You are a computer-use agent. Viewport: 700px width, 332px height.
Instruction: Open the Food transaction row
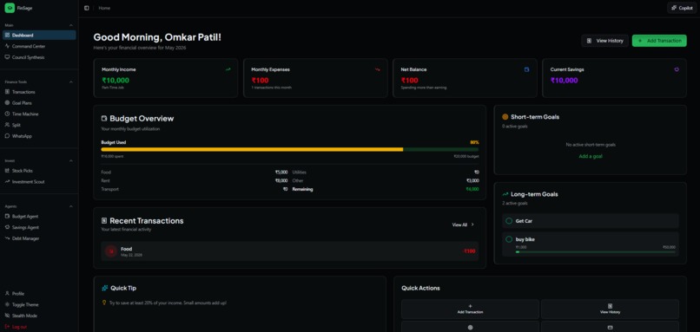point(290,251)
